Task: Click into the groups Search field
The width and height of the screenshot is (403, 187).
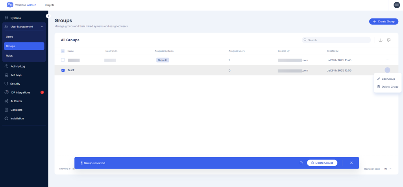Action: tap(338, 40)
